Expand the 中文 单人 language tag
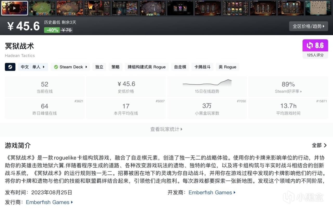 (x=33, y=67)
